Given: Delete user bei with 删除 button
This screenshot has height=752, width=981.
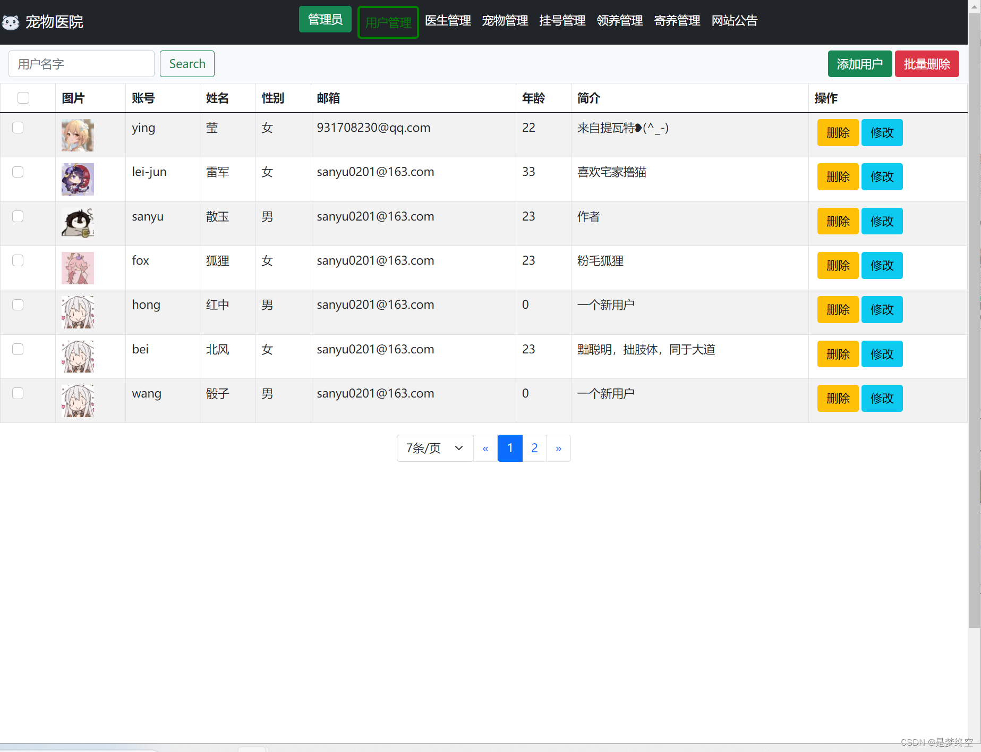Looking at the screenshot, I should pos(838,354).
